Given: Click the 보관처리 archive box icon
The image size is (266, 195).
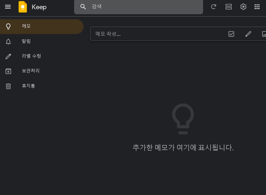Looking at the screenshot, I should (8, 71).
